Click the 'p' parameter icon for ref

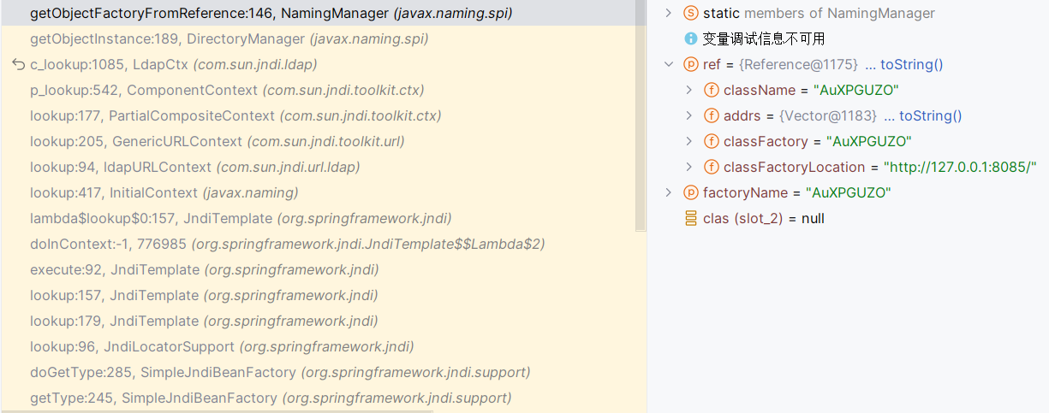(x=691, y=64)
